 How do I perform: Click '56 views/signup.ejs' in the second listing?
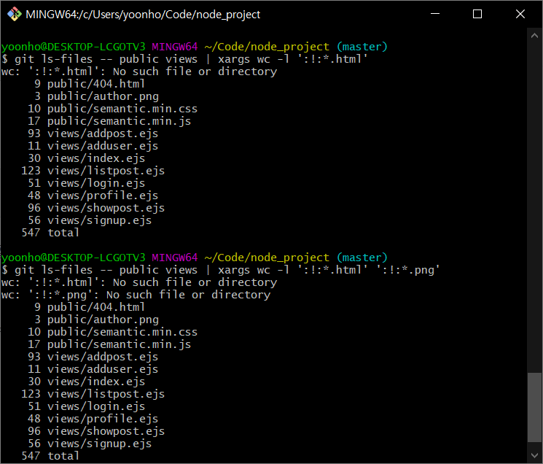coord(90,444)
